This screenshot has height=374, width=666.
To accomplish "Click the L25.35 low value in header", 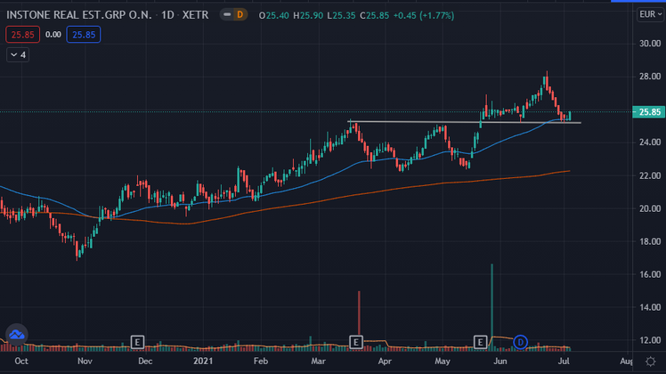I will click(342, 16).
